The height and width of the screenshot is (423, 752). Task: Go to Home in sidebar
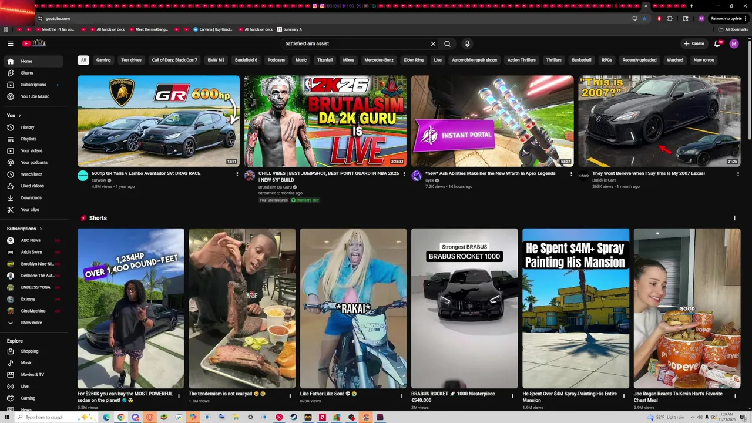click(33, 61)
